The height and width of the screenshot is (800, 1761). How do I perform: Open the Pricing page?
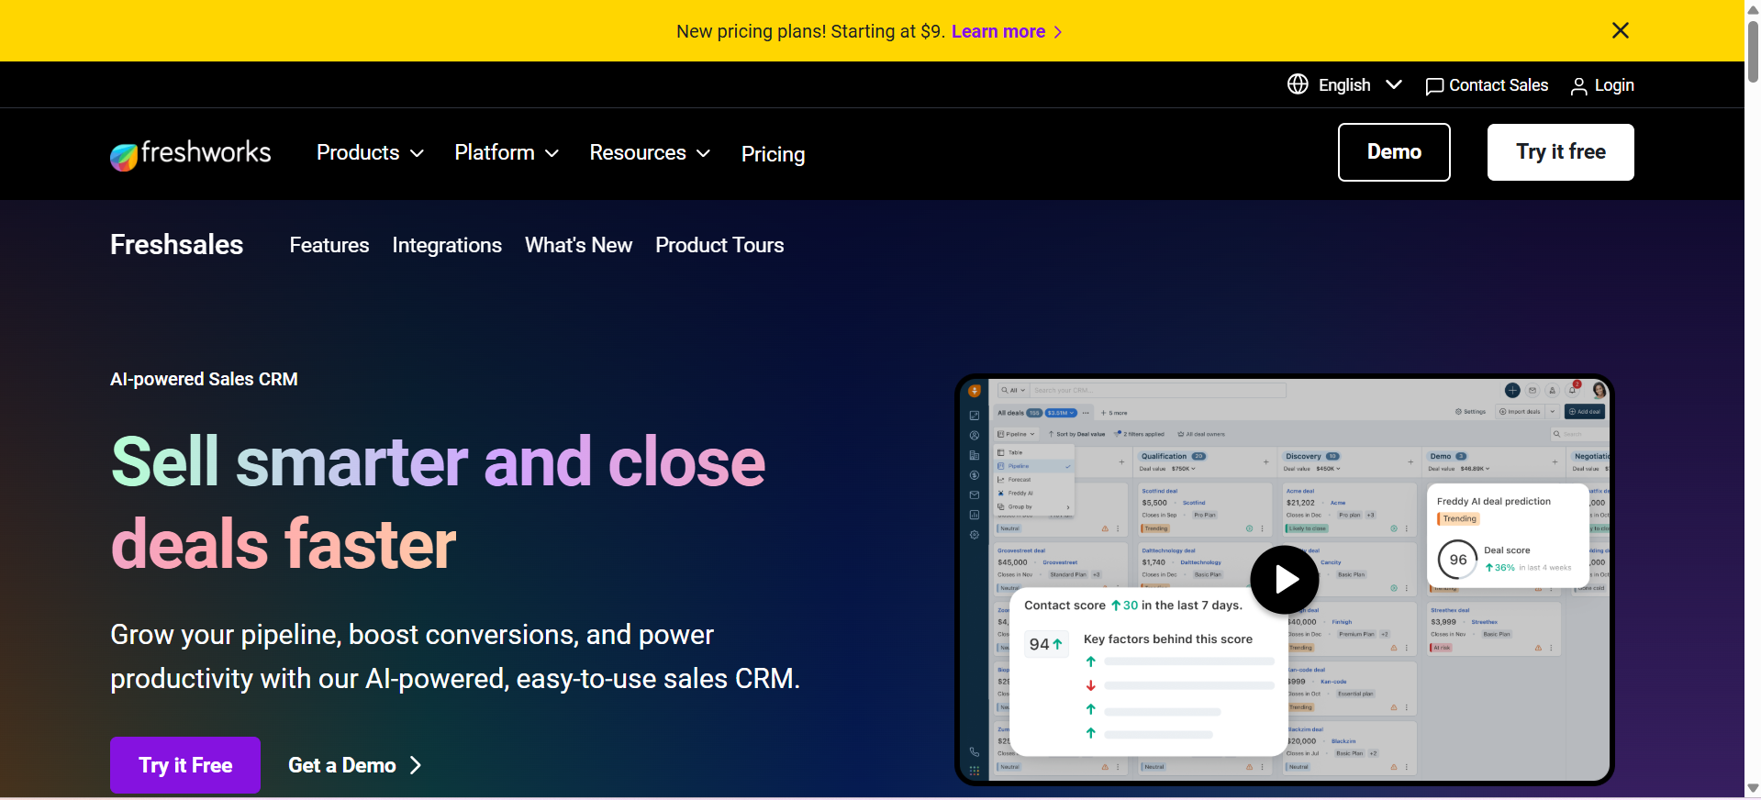(773, 154)
